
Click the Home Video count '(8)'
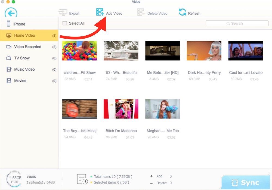(x=54, y=36)
